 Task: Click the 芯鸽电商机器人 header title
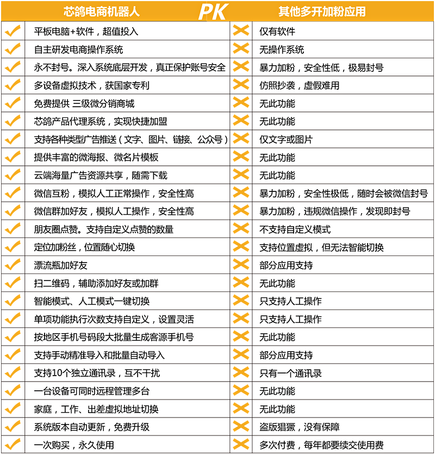pos(102,11)
